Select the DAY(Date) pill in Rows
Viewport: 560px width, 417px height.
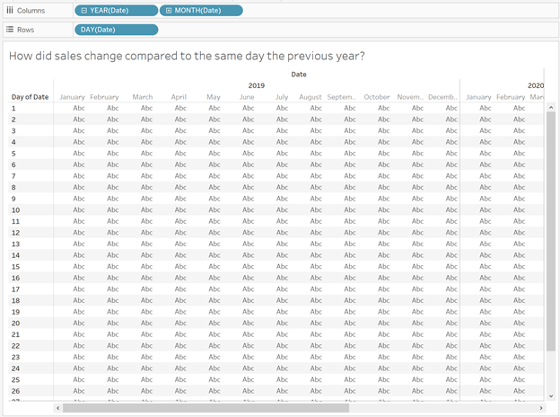tap(116, 30)
